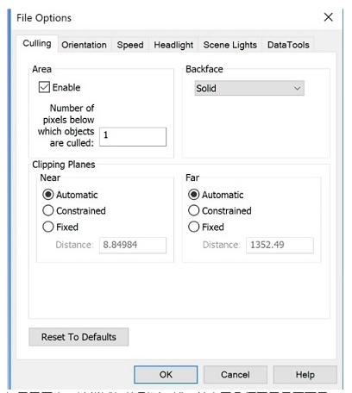Switch to the Culling tab

[37, 44]
